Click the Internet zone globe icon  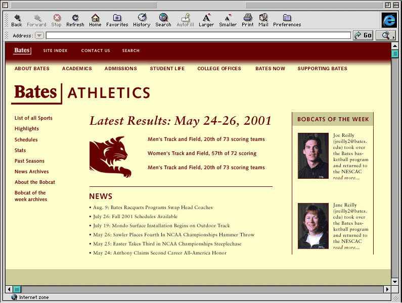(x=14, y=297)
